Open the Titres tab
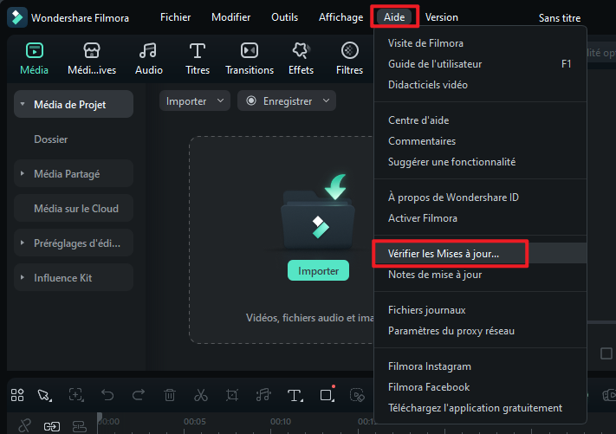This screenshot has height=434, width=616. pos(198,59)
